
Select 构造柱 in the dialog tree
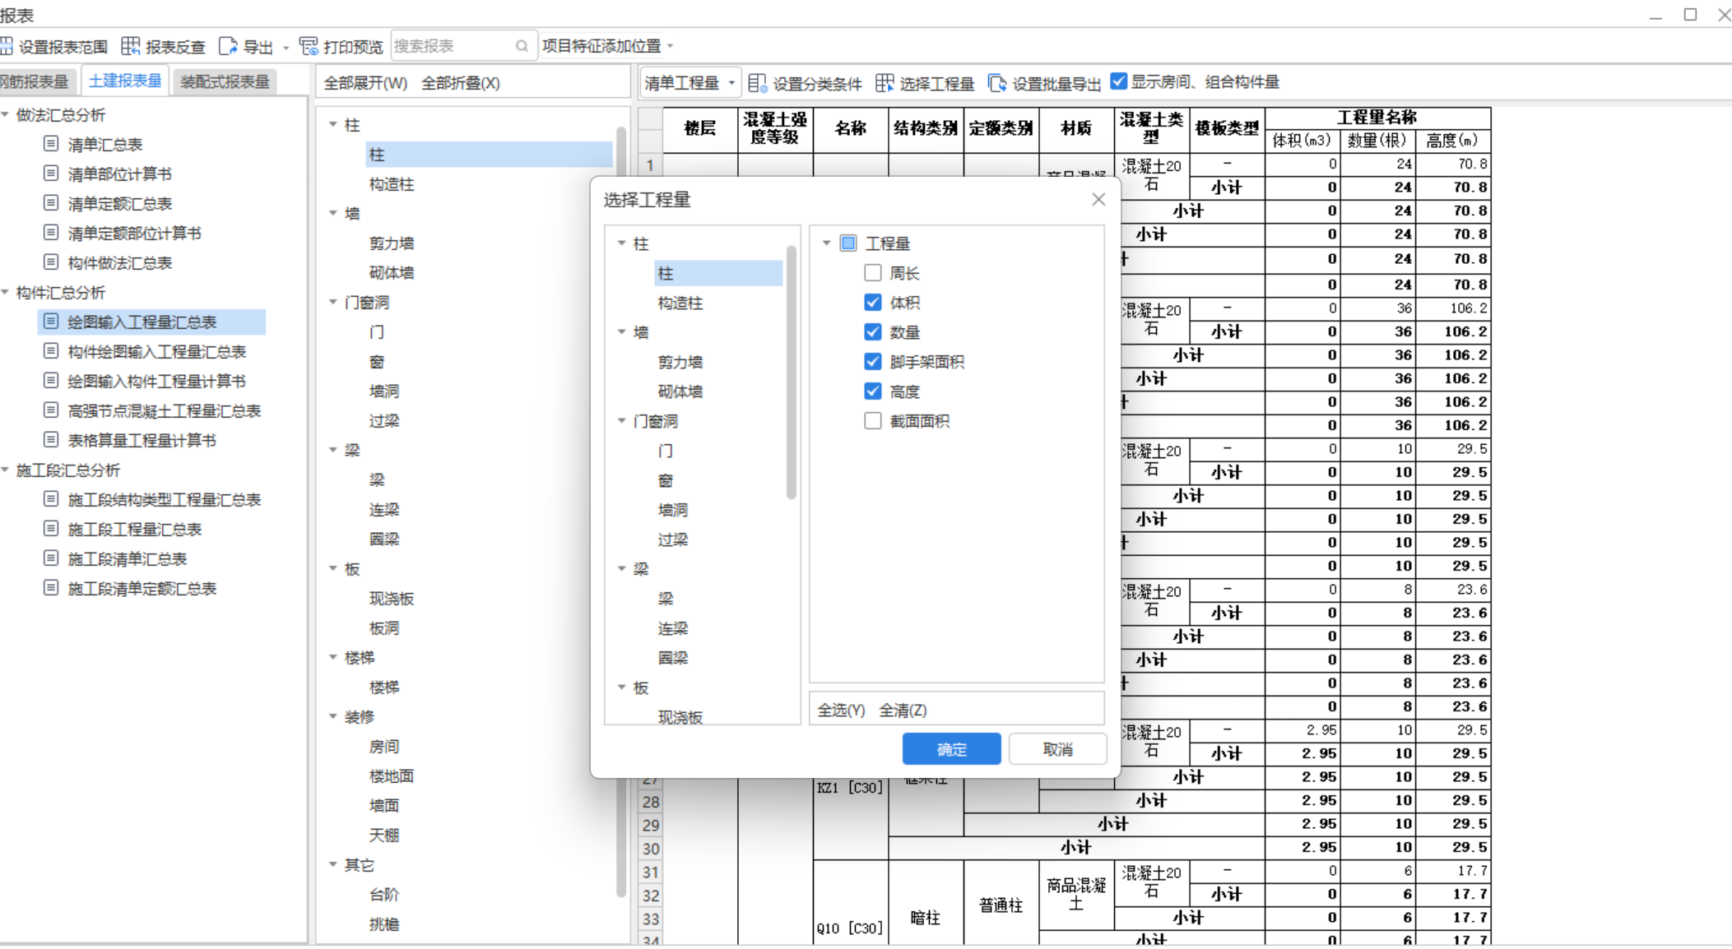(x=680, y=303)
